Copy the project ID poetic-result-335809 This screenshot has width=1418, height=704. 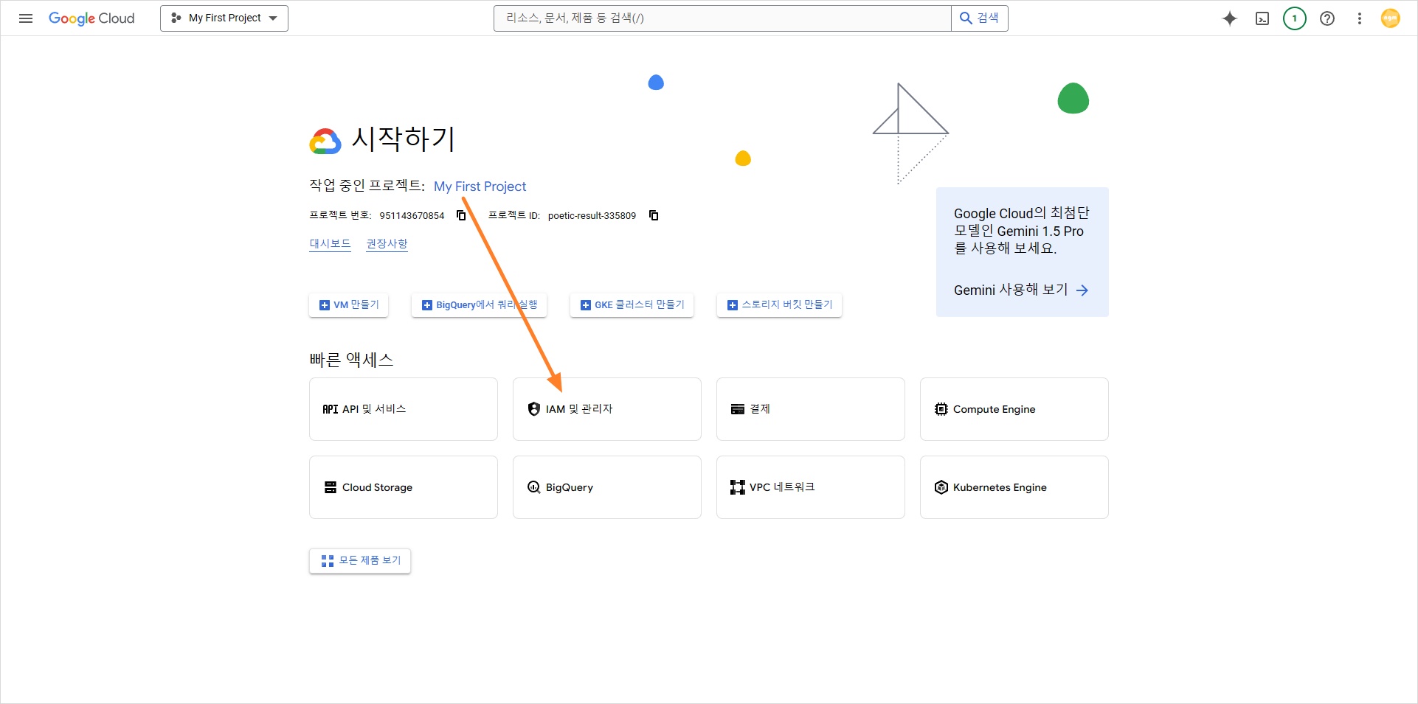tap(654, 215)
